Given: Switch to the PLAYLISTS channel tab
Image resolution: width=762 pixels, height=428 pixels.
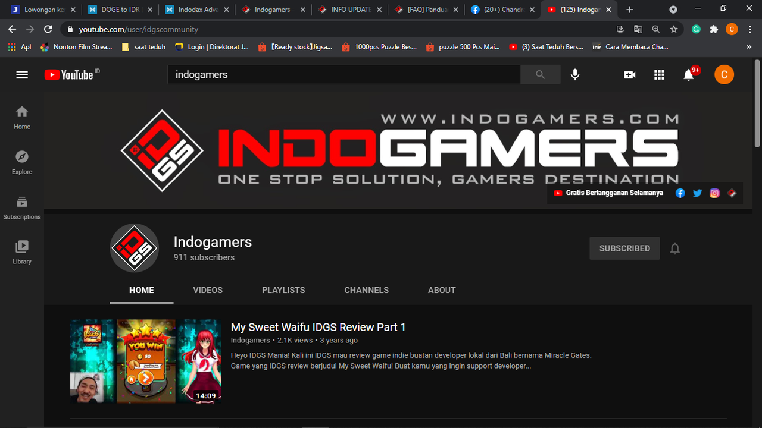Looking at the screenshot, I should [283, 290].
